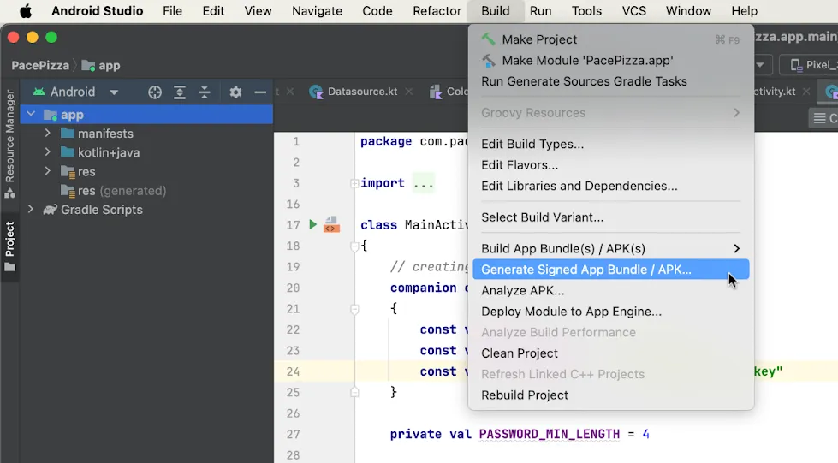Open the Apple menu

[x=25, y=10]
